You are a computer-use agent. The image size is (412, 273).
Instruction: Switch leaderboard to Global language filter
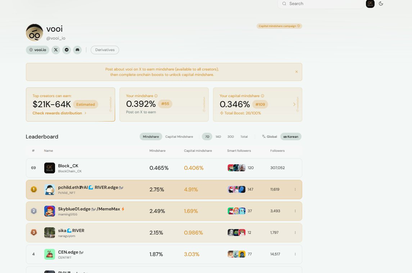pos(269,137)
